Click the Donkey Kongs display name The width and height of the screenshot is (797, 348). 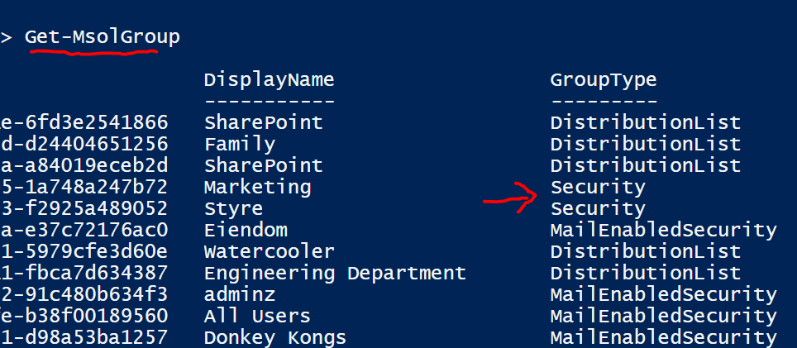coord(274,337)
